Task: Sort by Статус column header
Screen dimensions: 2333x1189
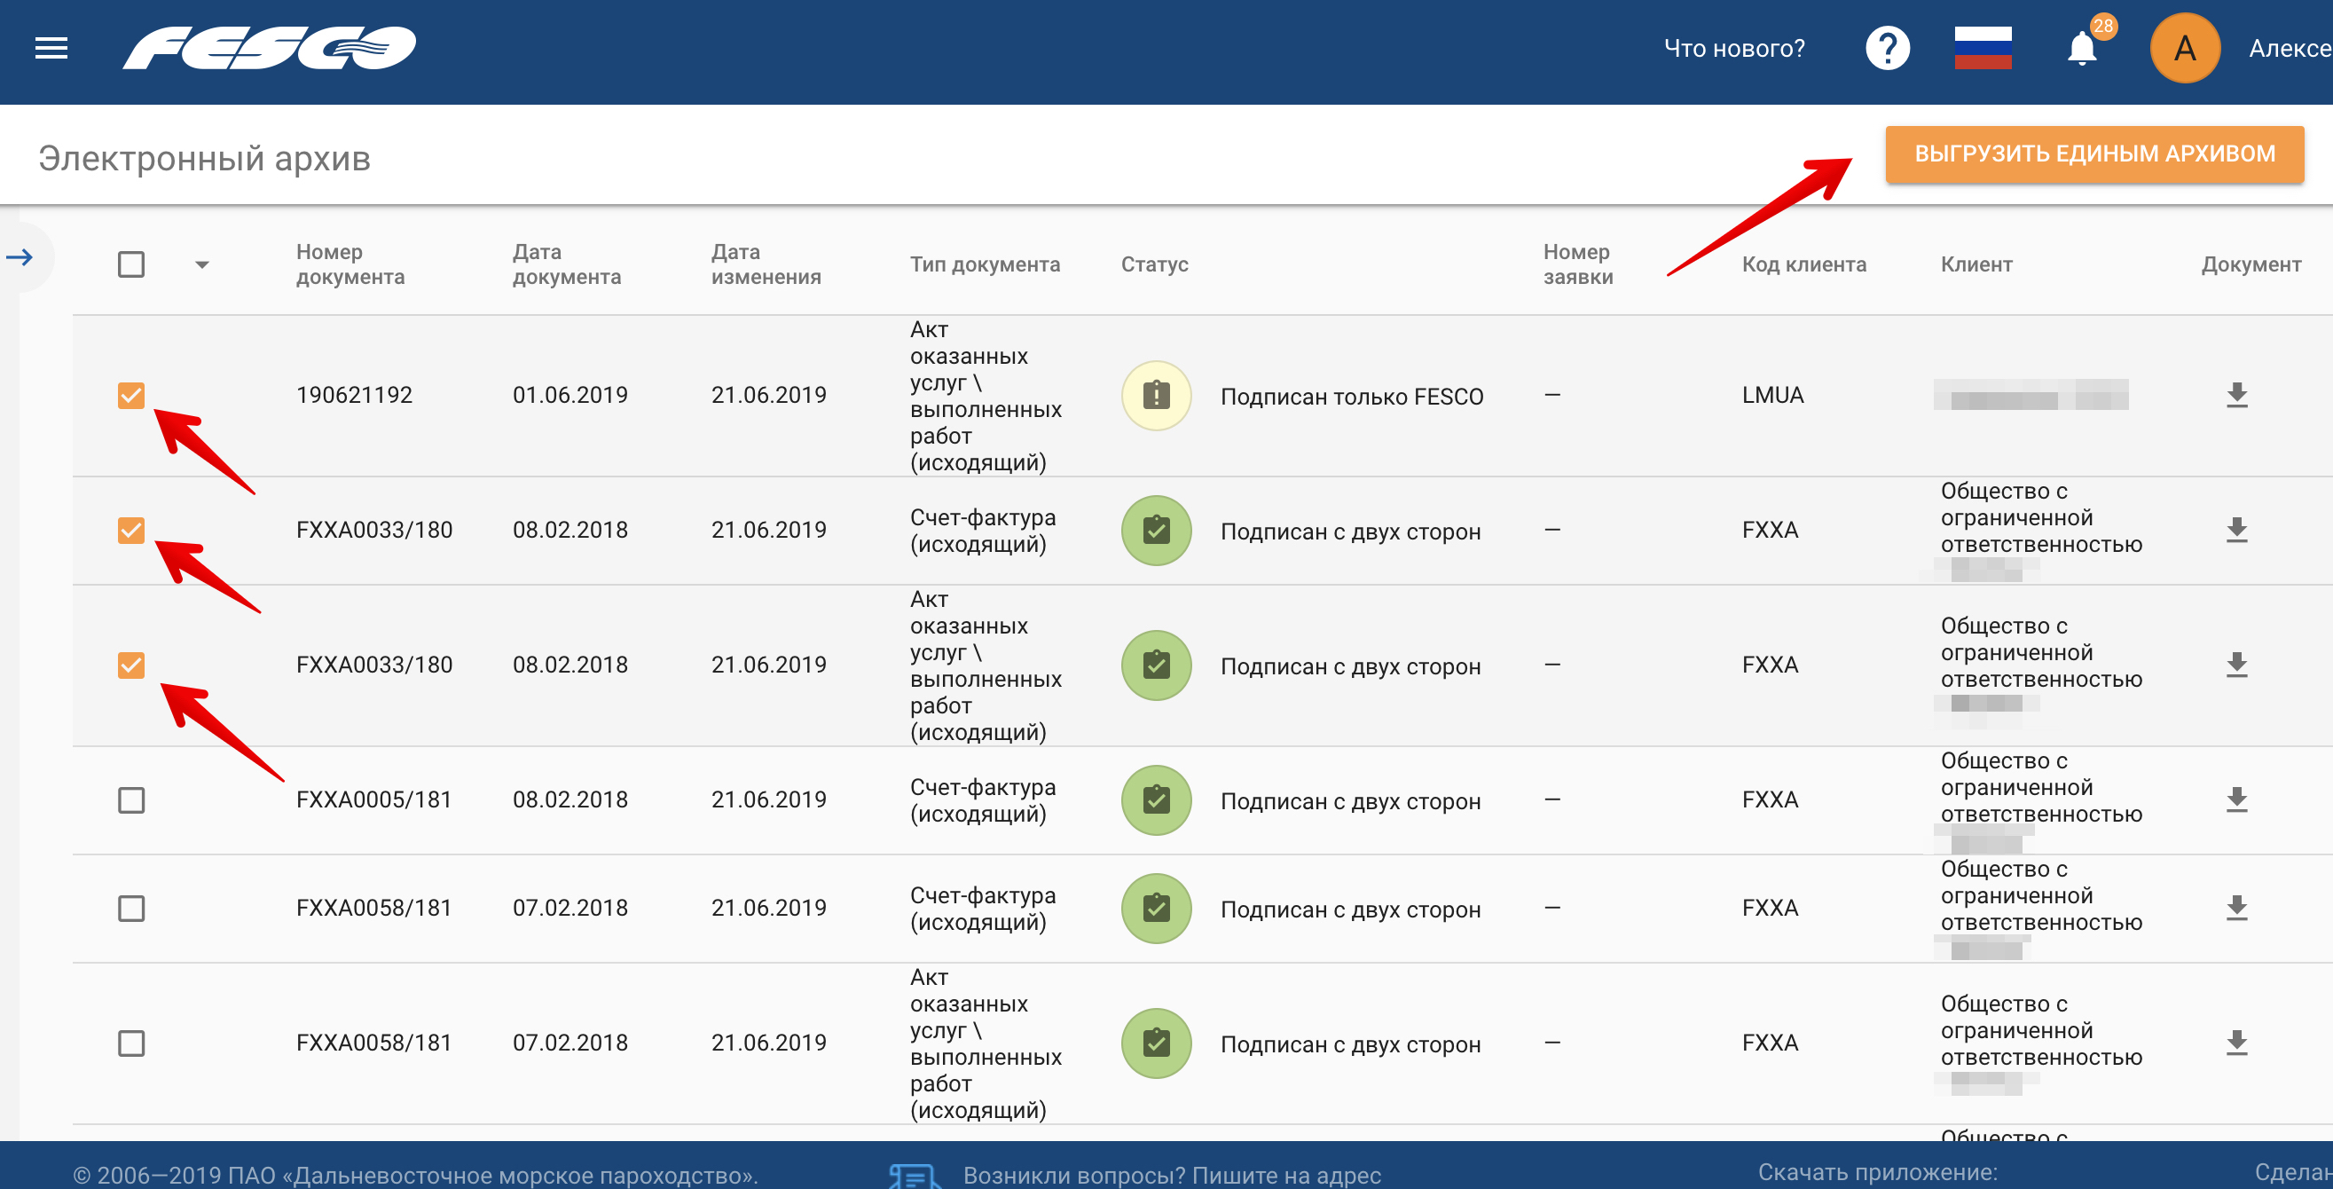Action: (1154, 264)
